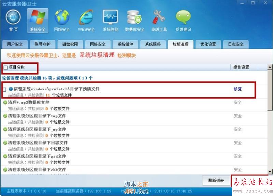Viewport: 273px width, 196px height.
Task: Maximize the 云安服务器卫士 window
Action: [x=253, y=3]
